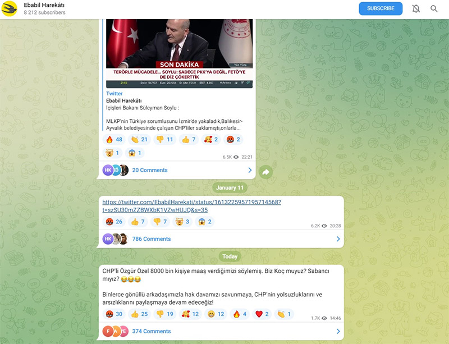Click the January 11 date badge
Image resolution: width=449 pixels, height=344 pixels.
click(x=230, y=187)
